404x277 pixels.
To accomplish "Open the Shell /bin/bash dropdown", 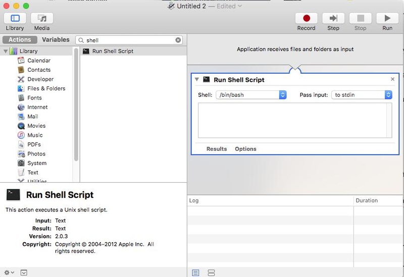I will [x=251, y=95].
